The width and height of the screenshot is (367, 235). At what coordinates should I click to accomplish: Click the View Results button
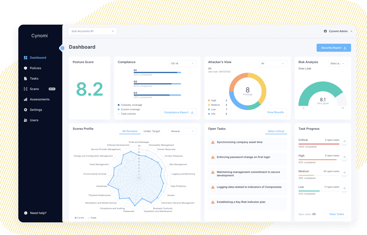275,112
